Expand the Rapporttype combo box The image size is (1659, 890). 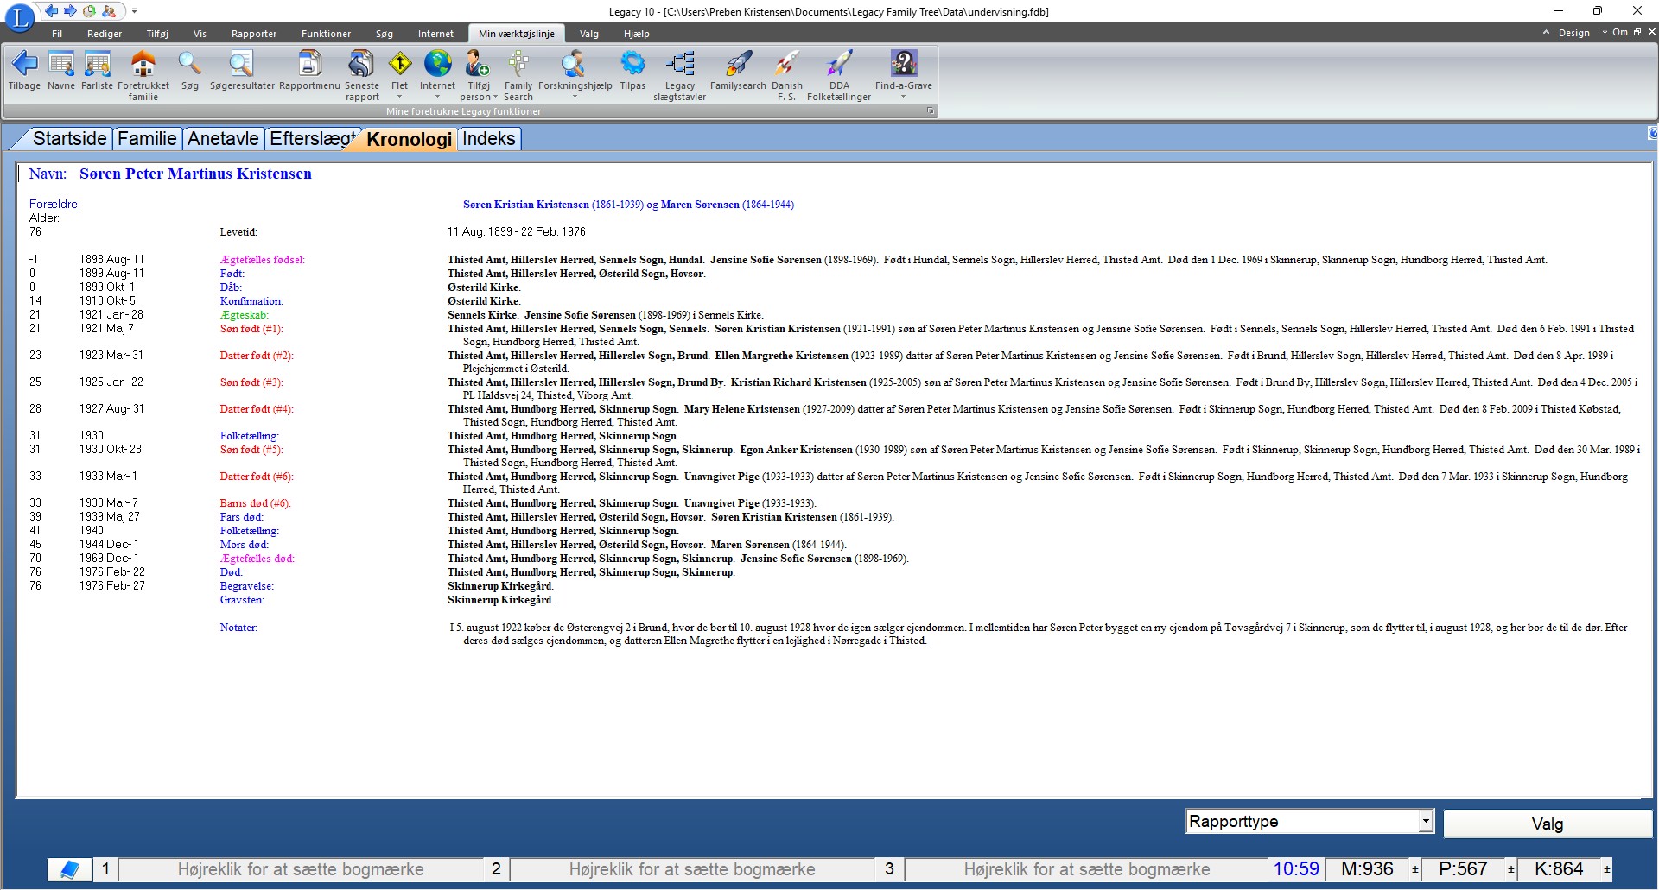point(1425,822)
